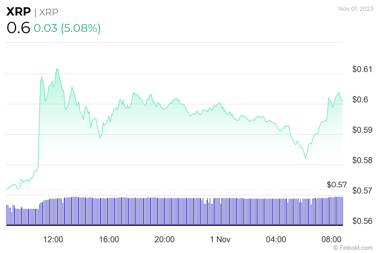Click the bold XRP title
The width and height of the screenshot is (379, 253).
tap(19, 12)
